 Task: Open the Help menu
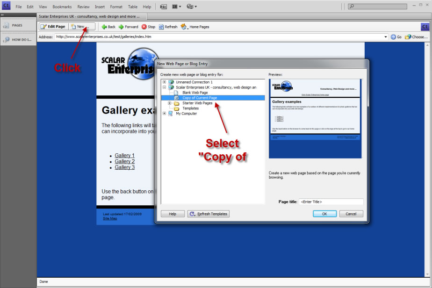pos(147,7)
